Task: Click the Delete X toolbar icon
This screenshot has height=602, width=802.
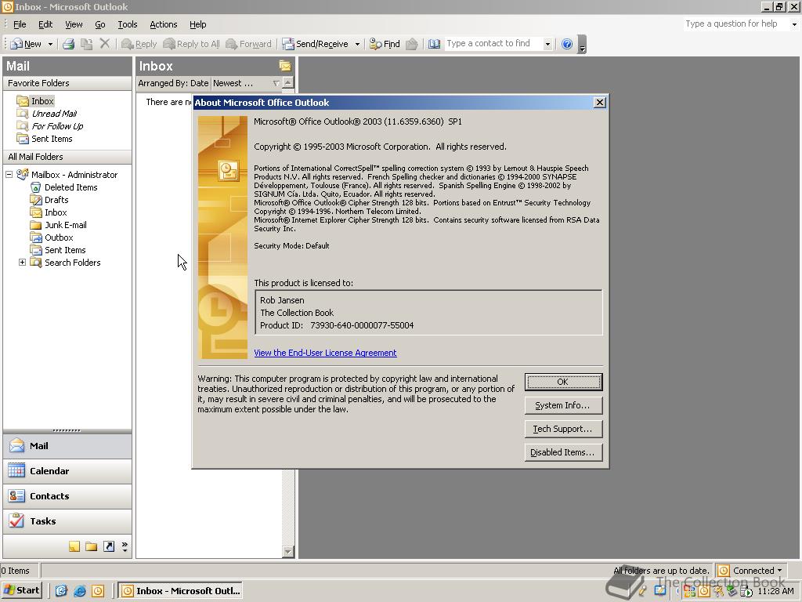Action: click(105, 44)
